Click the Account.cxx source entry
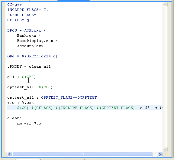Viewport: 174px width, 160px height. click(x=30, y=46)
